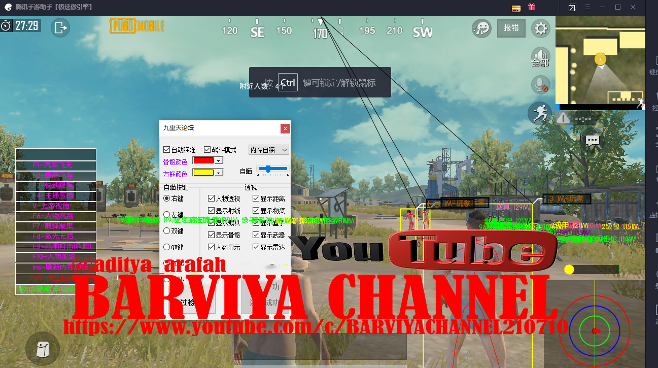658x368 pixels.
Task: Open the hamburger menu in title bar
Action: pyautogui.click(x=587, y=7)
